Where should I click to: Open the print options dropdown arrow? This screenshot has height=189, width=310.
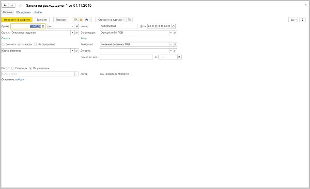pos(91,20)
